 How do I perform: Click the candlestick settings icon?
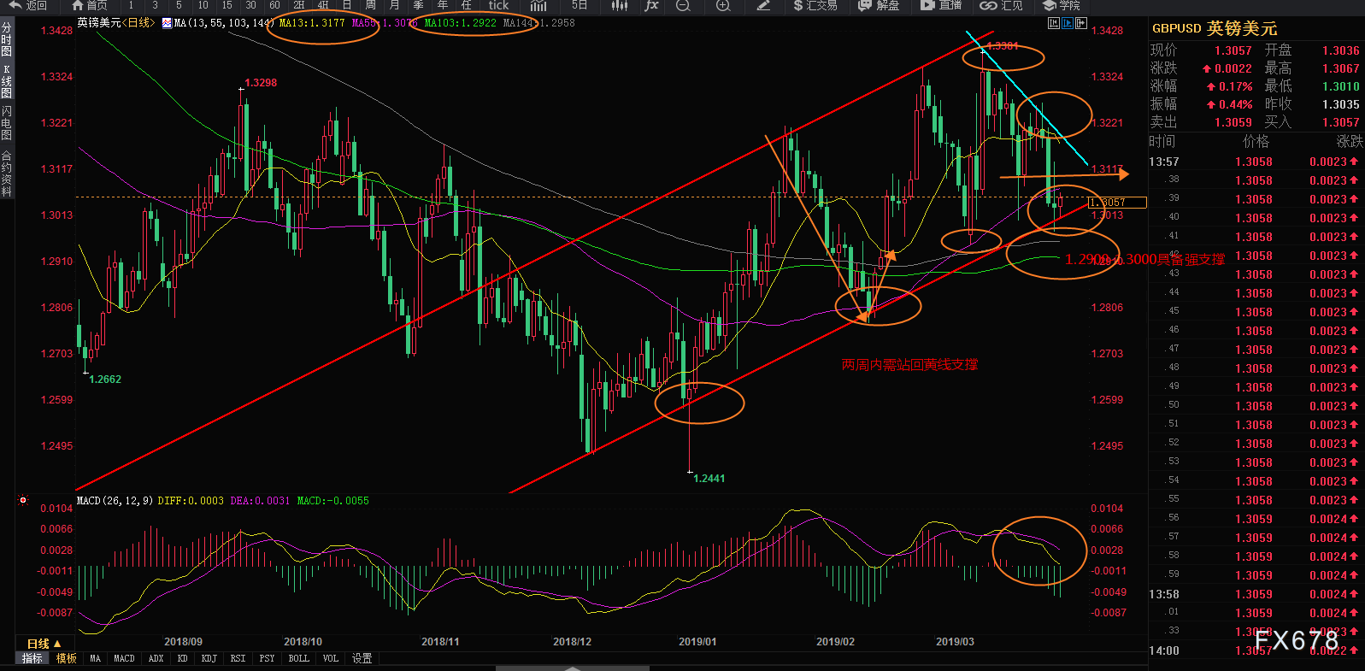click(621, 5)
